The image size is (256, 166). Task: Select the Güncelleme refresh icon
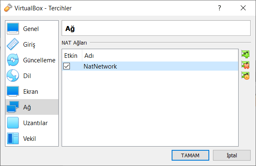[x=13, y=60]
